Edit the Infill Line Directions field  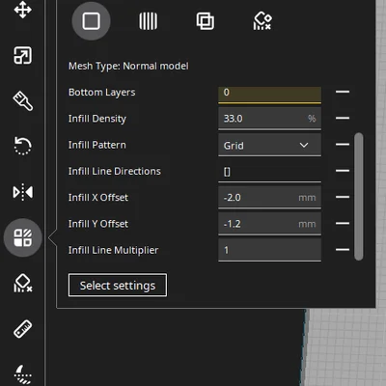pos(269,172)
